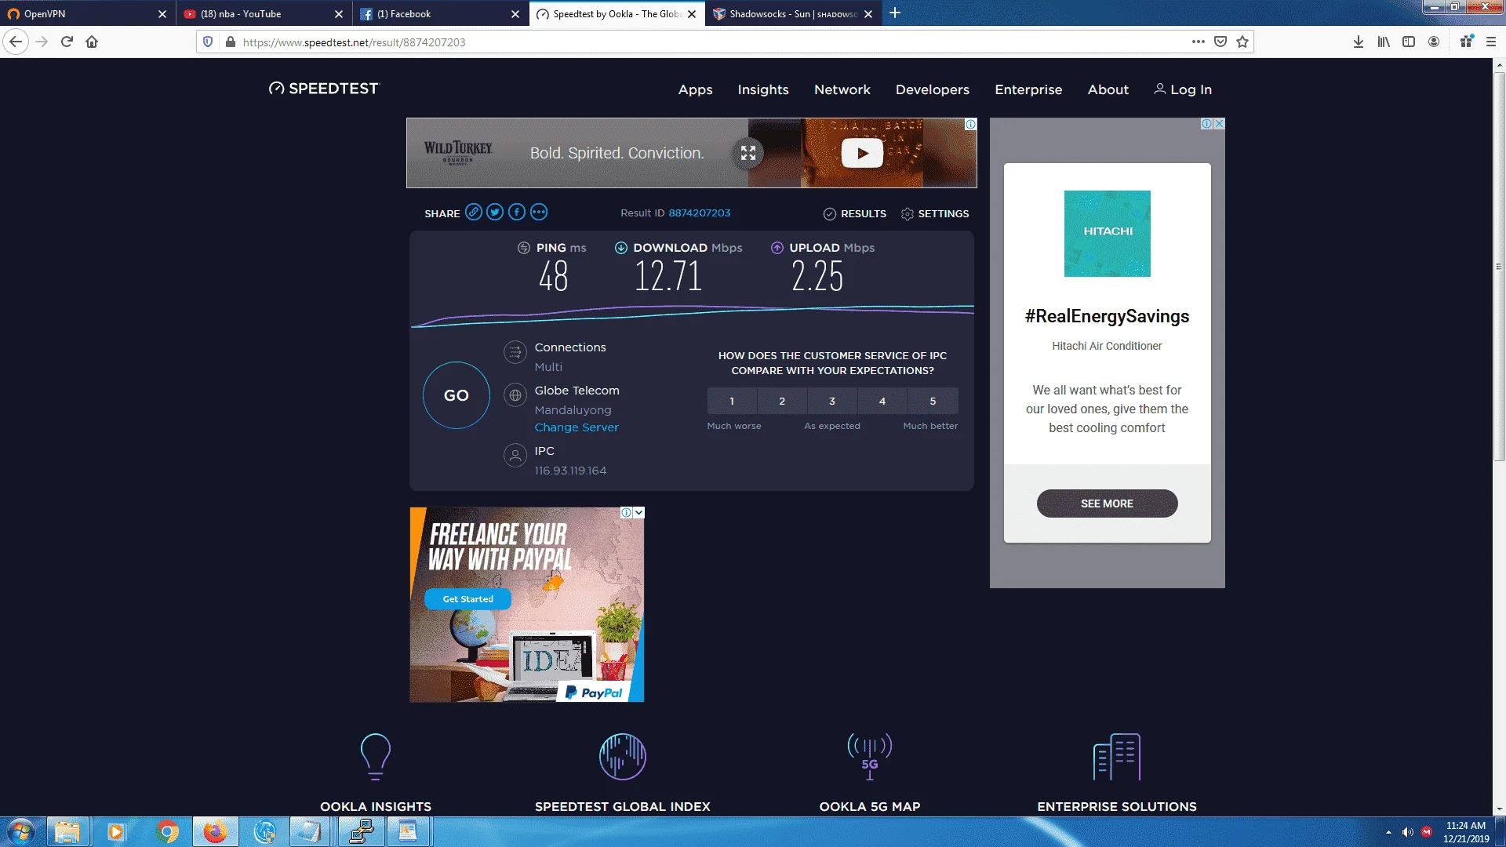The image size is (1506, 847).
Task: Open the Results history
Action: 855,214
